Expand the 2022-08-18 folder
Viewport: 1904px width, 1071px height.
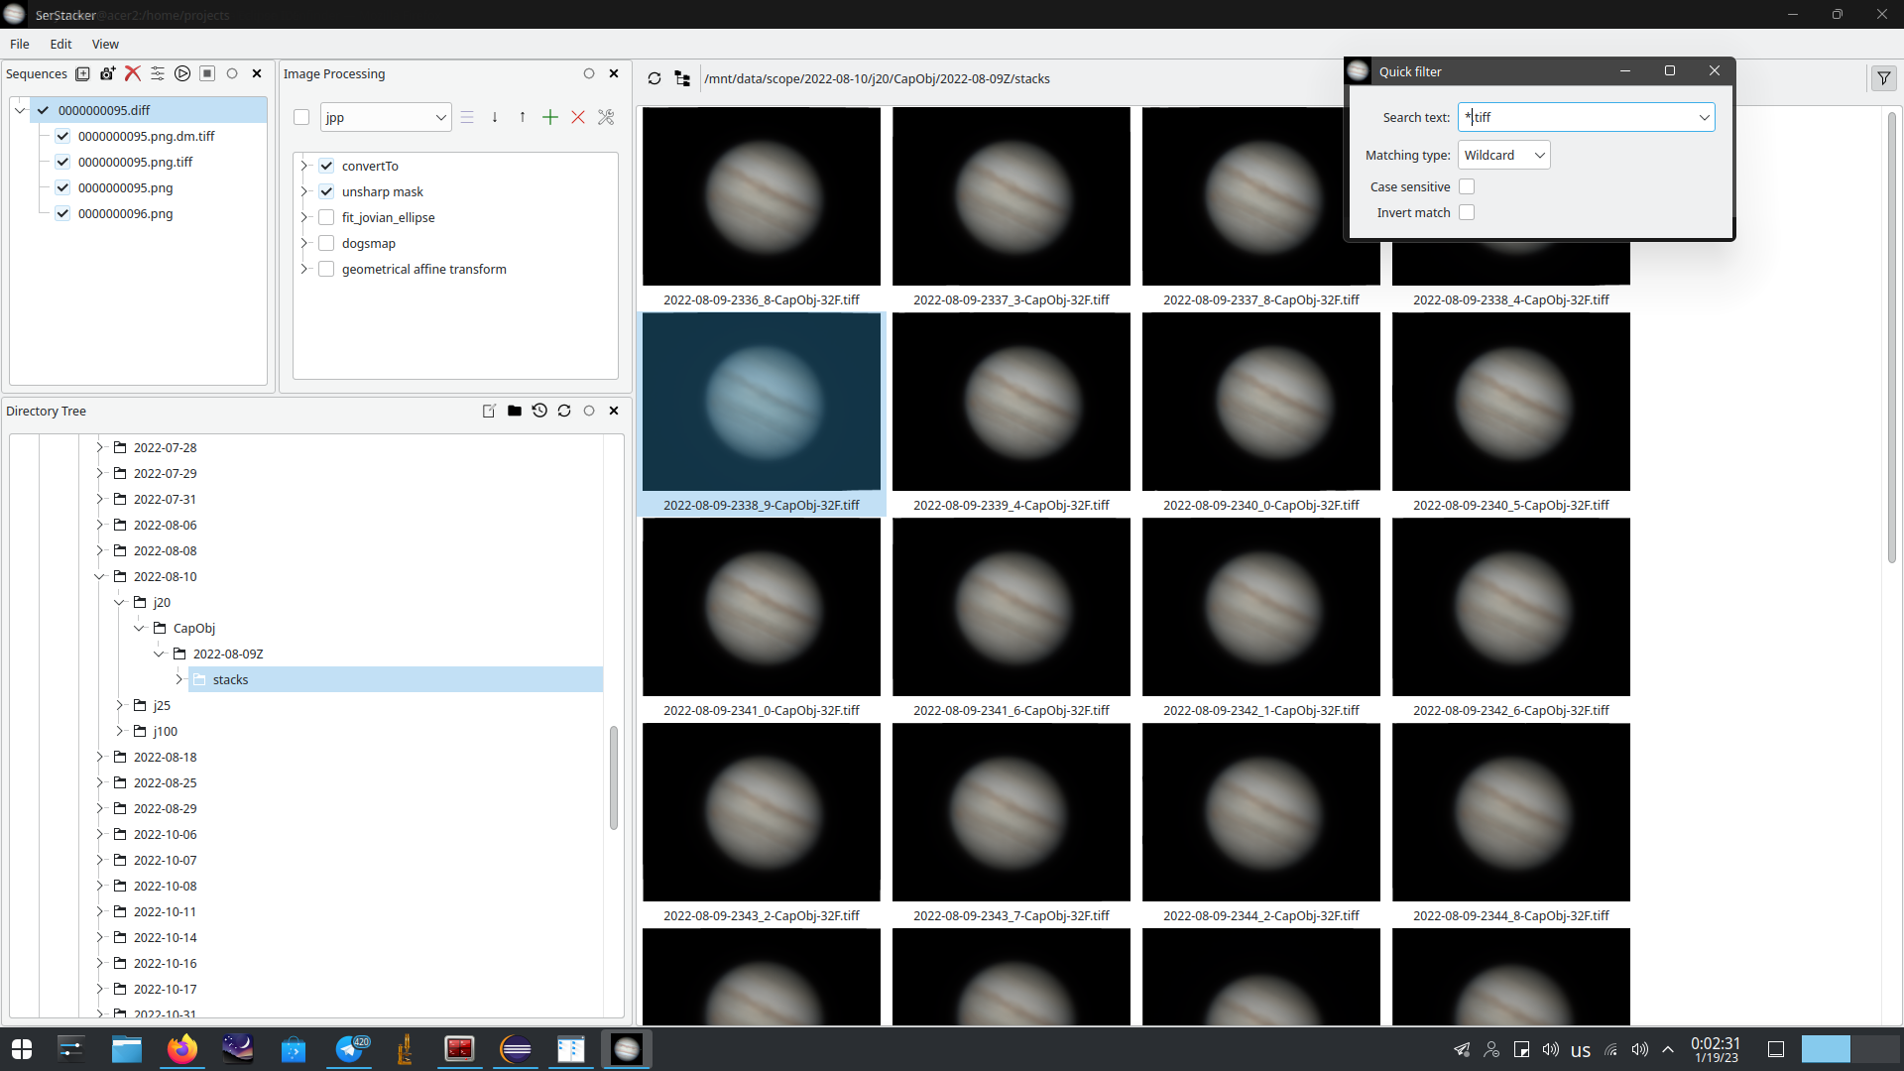coord(99,757)
